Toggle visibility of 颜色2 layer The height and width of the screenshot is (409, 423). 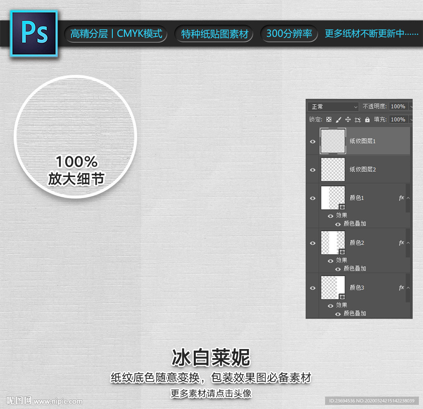pyautogui.click(x=313, y=243)
